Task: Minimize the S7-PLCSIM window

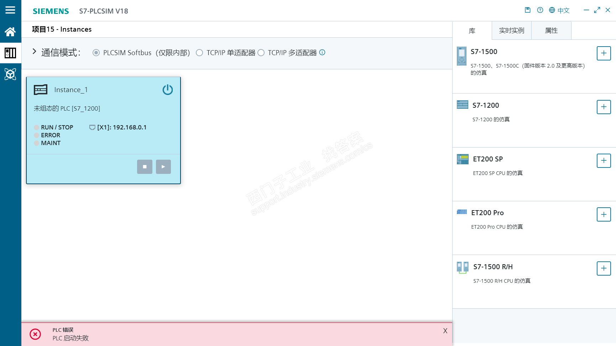Action: tap(586, 10)
